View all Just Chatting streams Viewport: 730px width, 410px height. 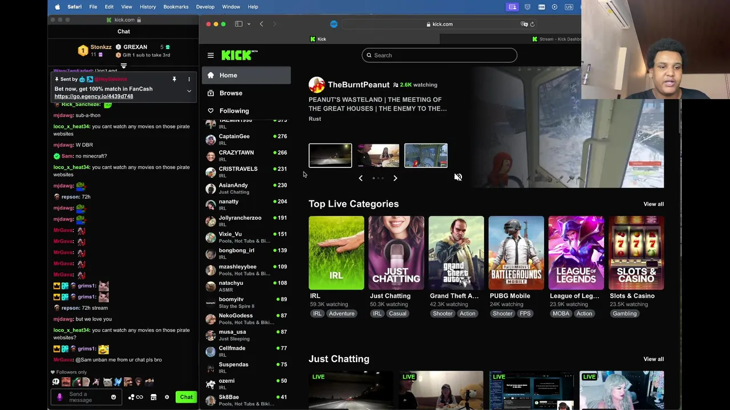[654, 359]
